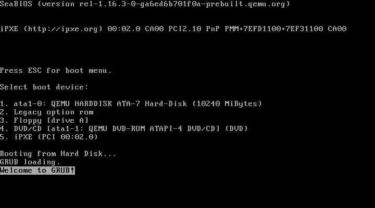Select boot entry 5 iPXE PCI 00:02.0
Screen dimensions: 375x208
click(49, 137)
